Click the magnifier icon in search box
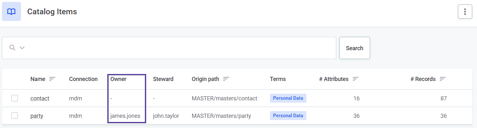The image size is (477, 128). tap(12, 48)
